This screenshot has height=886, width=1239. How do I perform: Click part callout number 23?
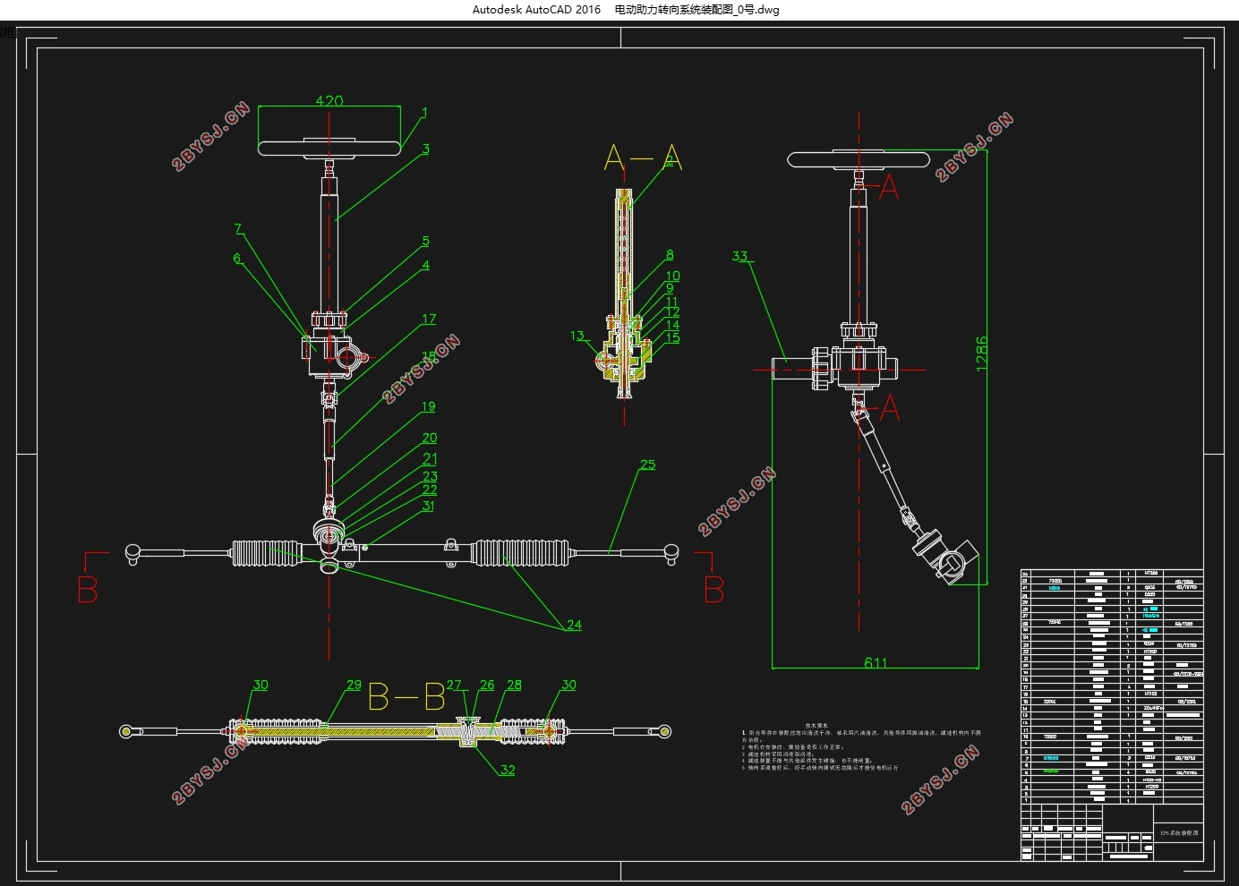[430, 476]
